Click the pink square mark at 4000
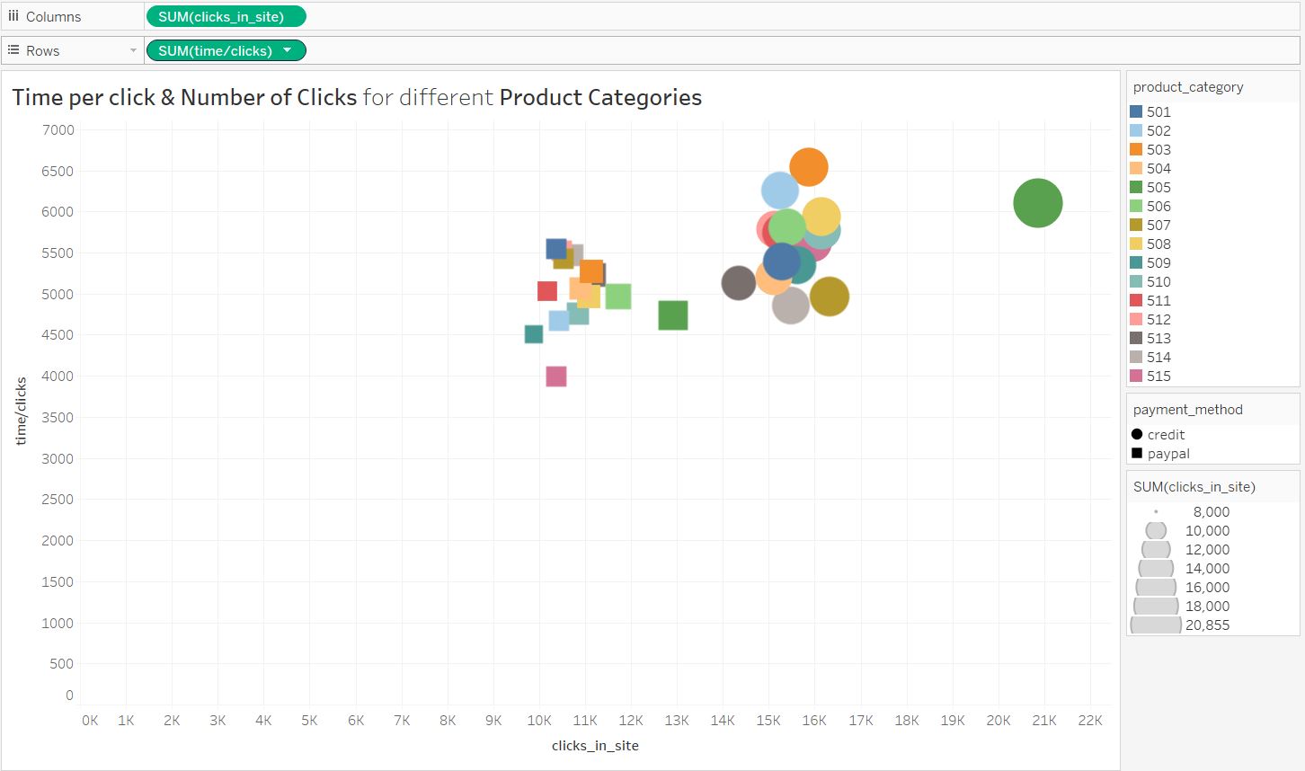 [x=556, y=377]
